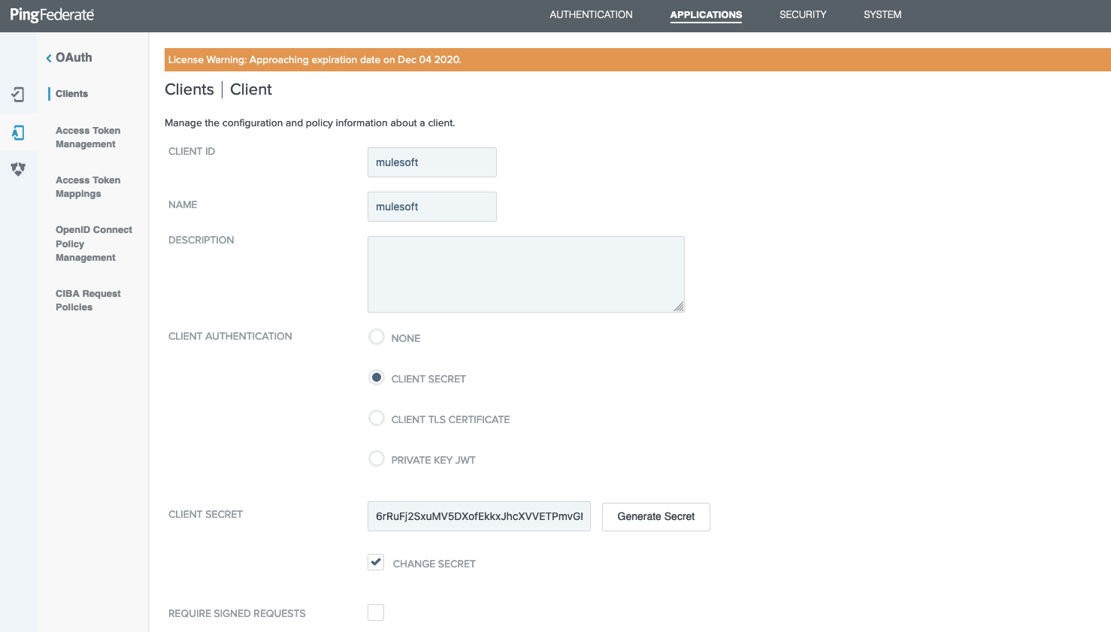Click the description box resize handle
1111x632 pixels.
[679, 307]
